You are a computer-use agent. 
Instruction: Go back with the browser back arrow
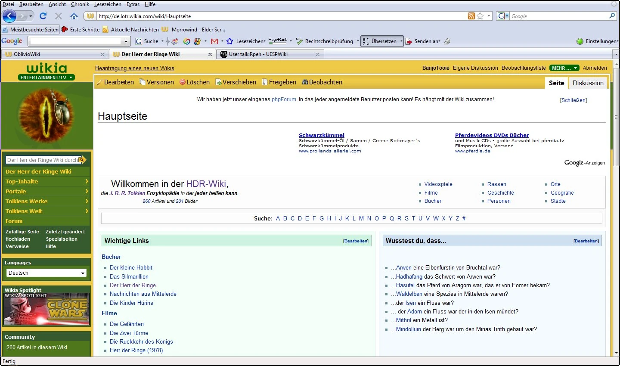click(9, 16)
